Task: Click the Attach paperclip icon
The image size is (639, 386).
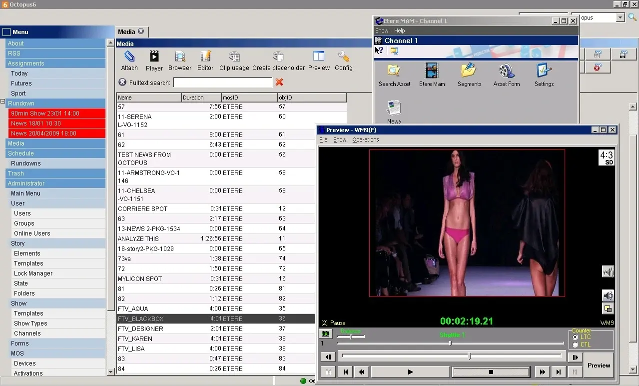Action: [x=129, y=56]
